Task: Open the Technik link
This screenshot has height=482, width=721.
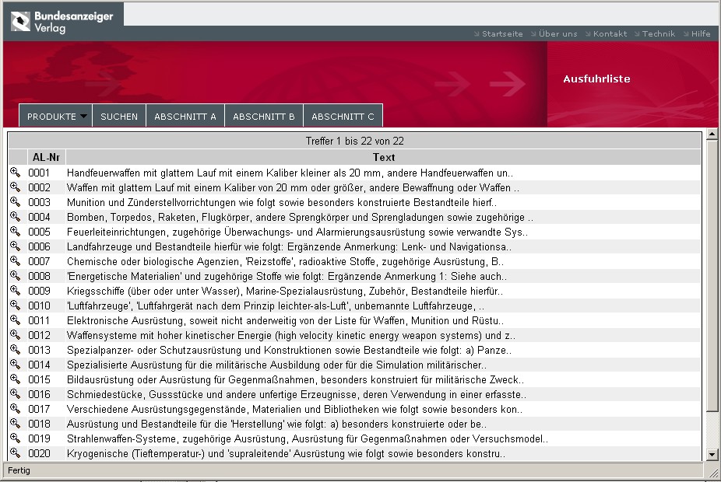Action: [655, 33]
